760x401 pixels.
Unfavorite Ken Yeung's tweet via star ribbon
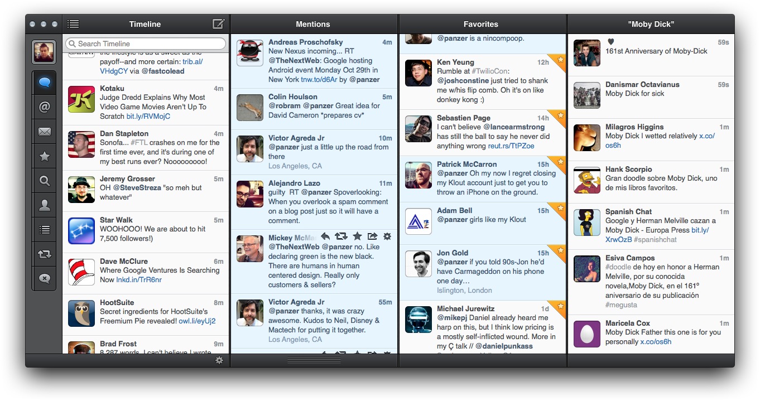click(x=560, y=60)
